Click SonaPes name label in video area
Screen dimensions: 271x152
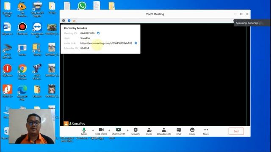(78, 124)
